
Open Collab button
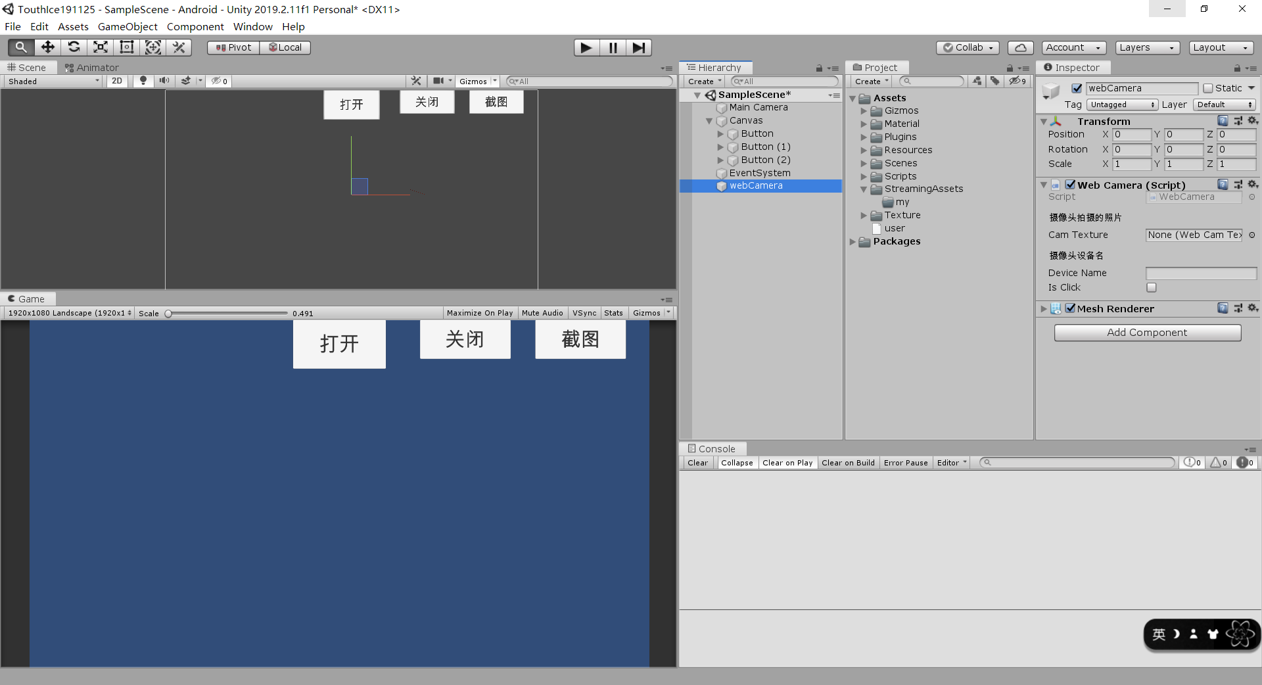pos(968,47)
